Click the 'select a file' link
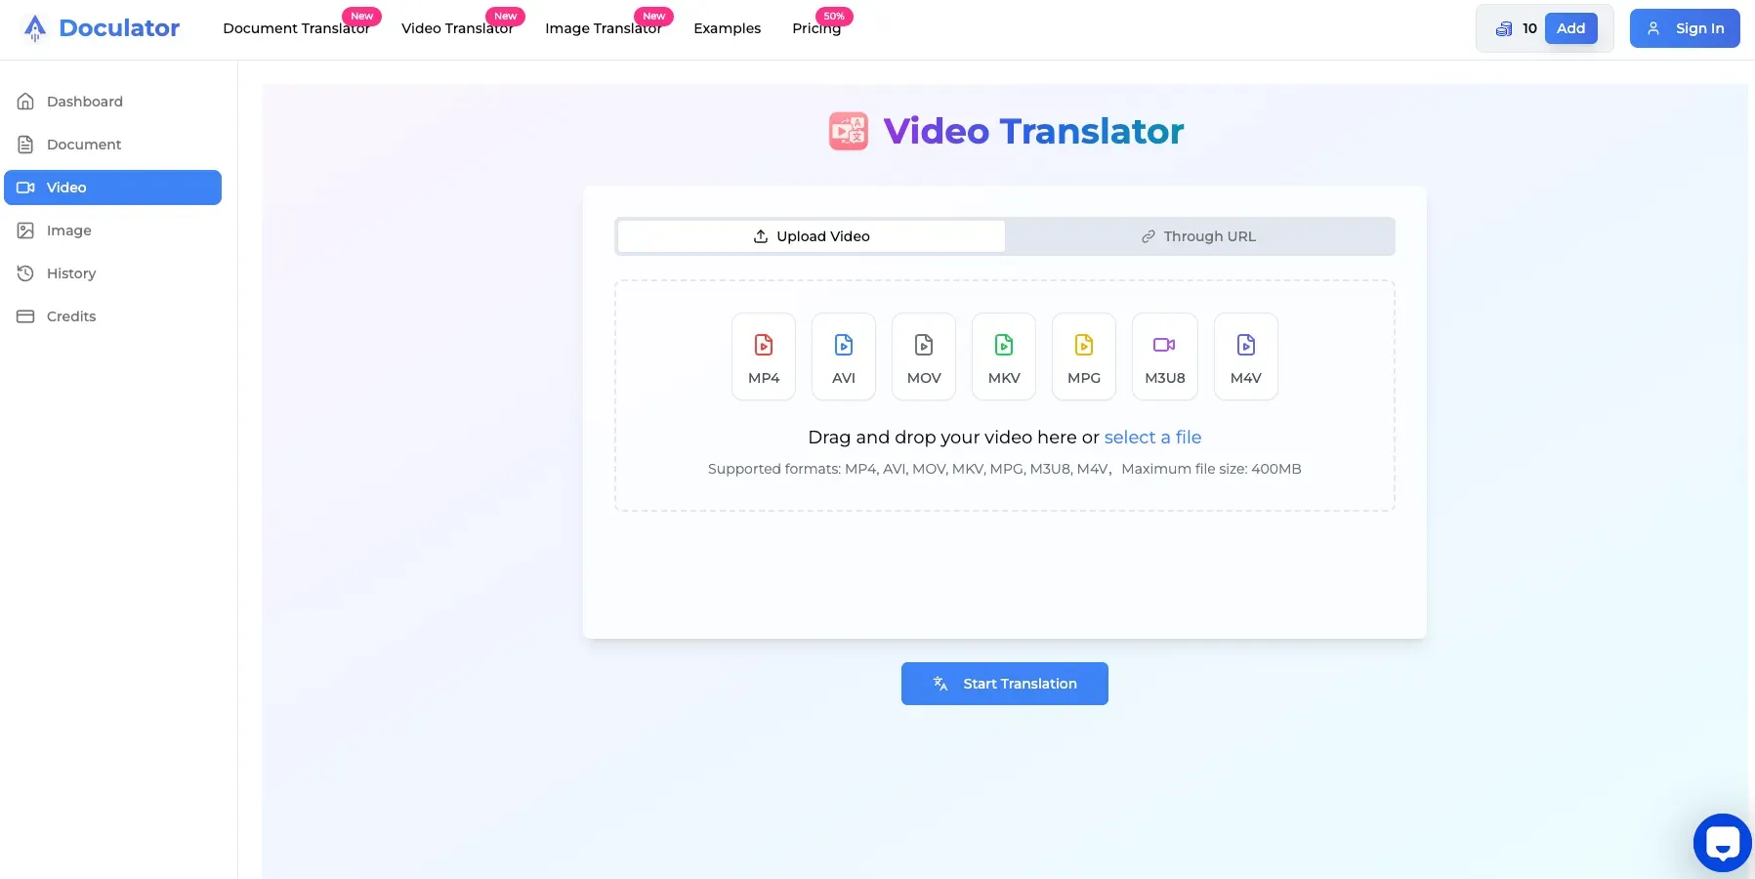 tap(1152, 438)
